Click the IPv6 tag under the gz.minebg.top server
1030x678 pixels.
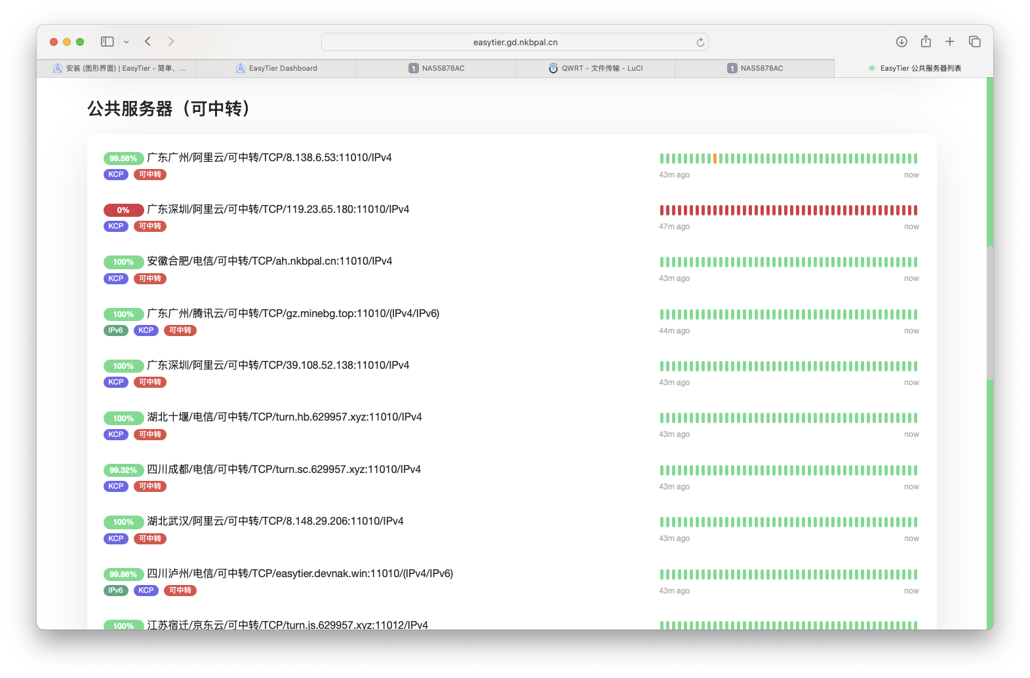115,331
